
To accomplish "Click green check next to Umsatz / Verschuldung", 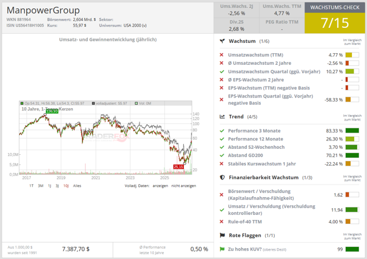I will (x=221, y=210).
